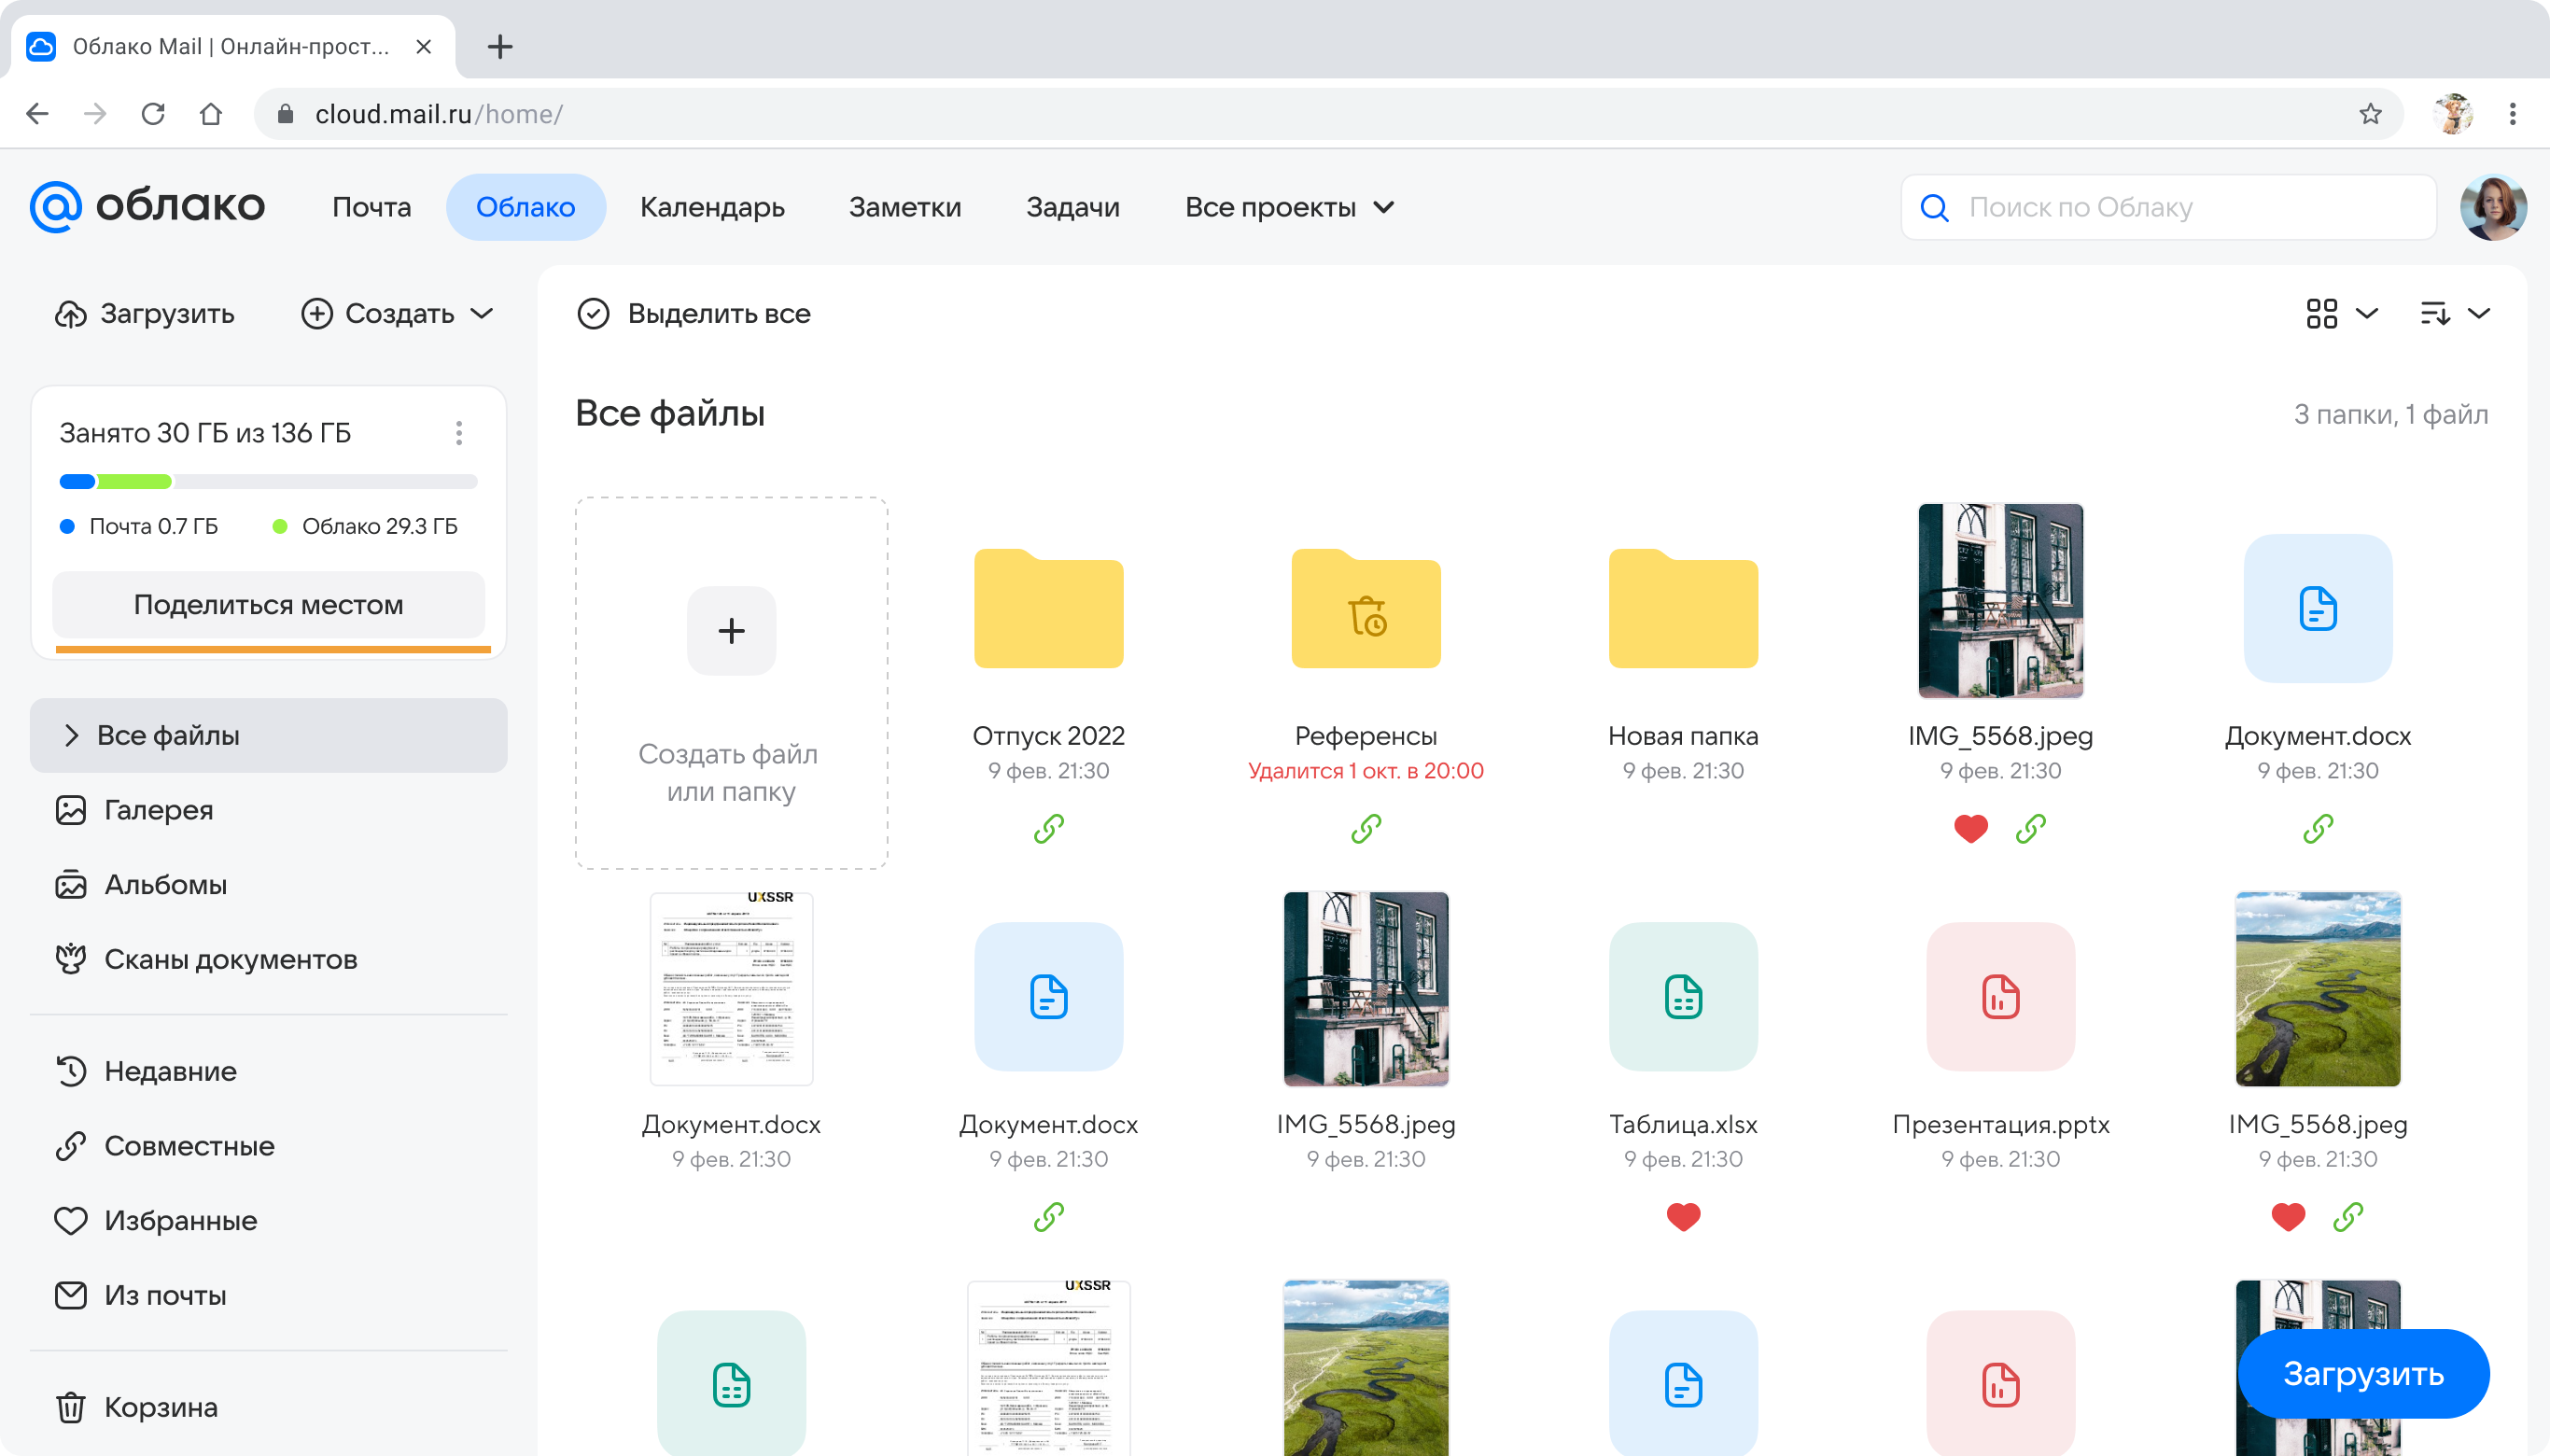Open the top-row blue Документ.docx file icon
2550x1456 pixels.
2317,608
